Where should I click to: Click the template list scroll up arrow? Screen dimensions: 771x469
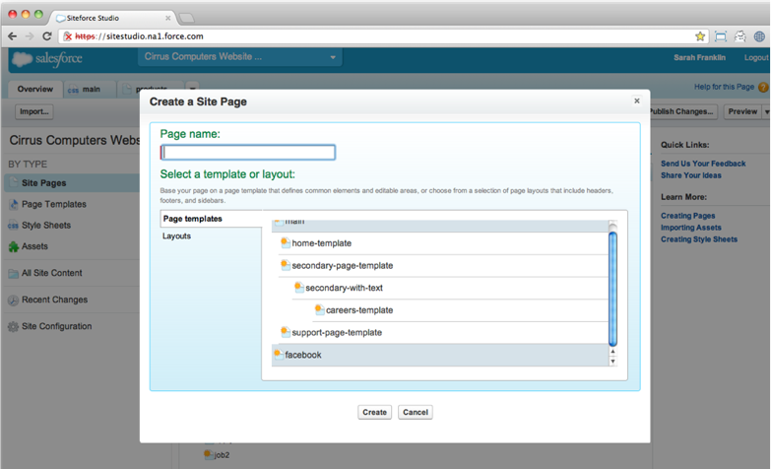coord(612,352)
